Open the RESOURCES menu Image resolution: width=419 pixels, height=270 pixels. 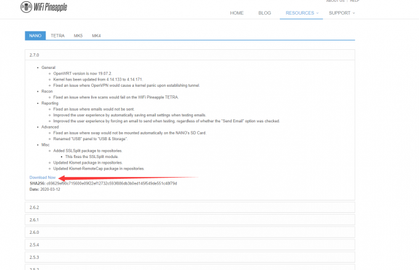point(301,13)
